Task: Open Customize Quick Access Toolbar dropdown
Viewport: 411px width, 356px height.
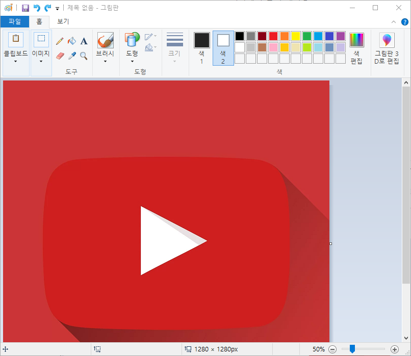Action: pos(57,9)
